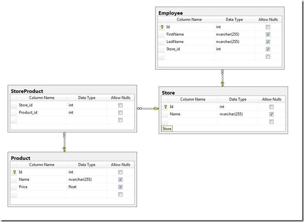Open the nvarchar(255) data type of Store Name
This screenshot has width=304, height=222.
pyautogui.click(x=238, y=114)
